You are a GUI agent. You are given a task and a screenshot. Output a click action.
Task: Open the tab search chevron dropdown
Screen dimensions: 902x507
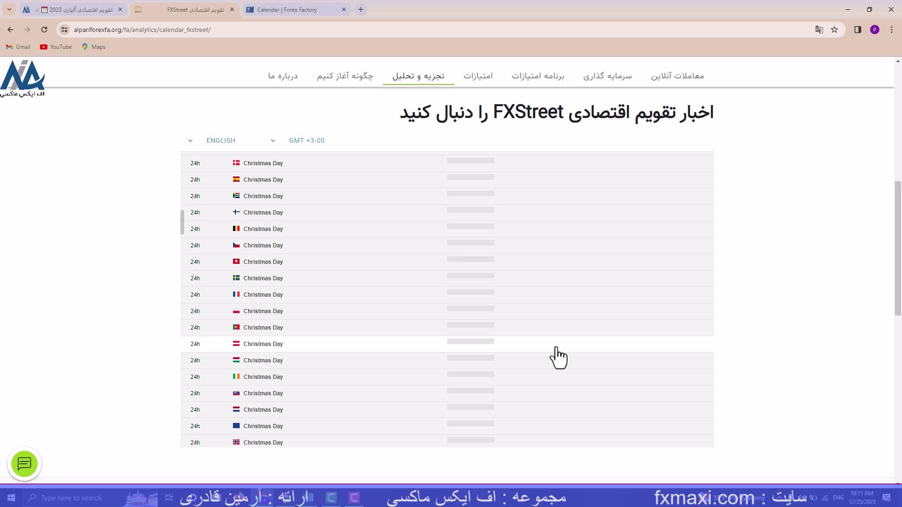pos(9,9)
